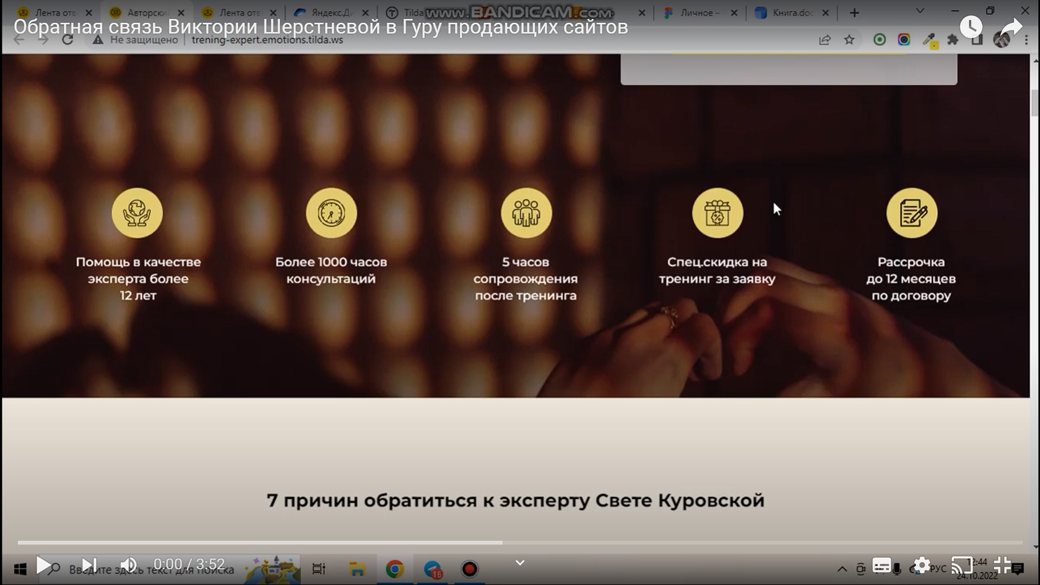The height and width of the screenshot is (585, 1040).
Task: Open the Chrome three-dot menu
Action: pos(1027,40)
